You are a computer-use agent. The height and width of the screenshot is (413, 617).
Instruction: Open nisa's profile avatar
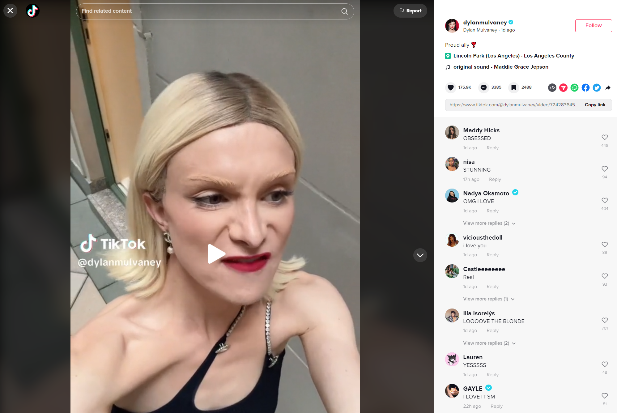coord(452,164)
